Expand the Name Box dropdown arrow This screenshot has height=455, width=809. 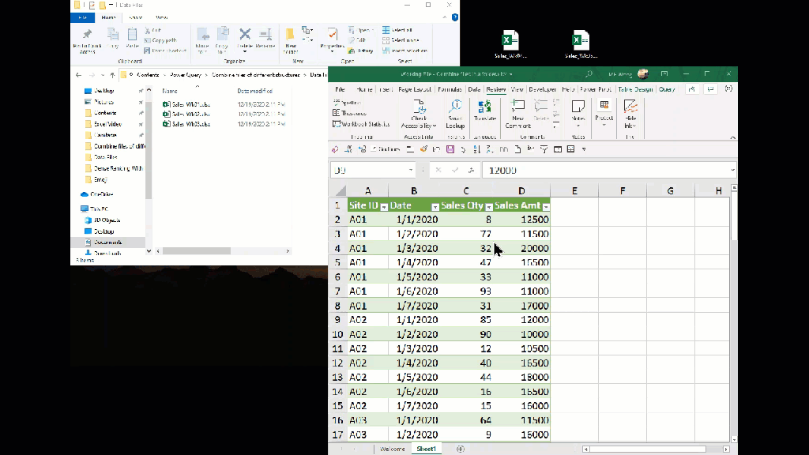tap(411, 171)
